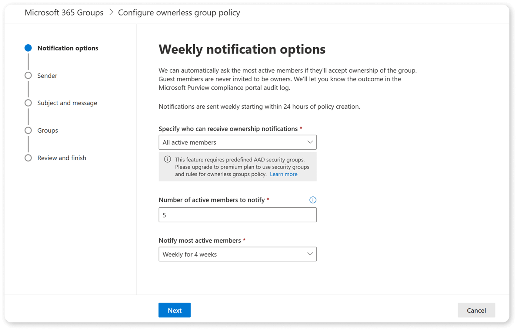Click the Microsoft 365 Groups breadcrumb link
Viewport: 517px width, 330px height.
(64, 12)
